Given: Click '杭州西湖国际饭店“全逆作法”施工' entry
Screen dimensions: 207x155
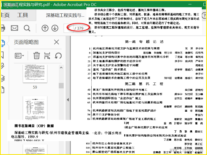Looking at the screenshot, I should (117, 98).
